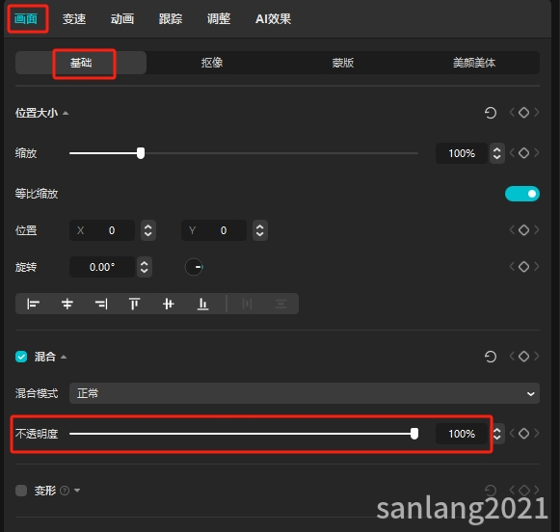Viewport: 560px width, 532px height.
Task: Switch to the 画面 tab
Action: pyautogui.click(x=26, y=18)
